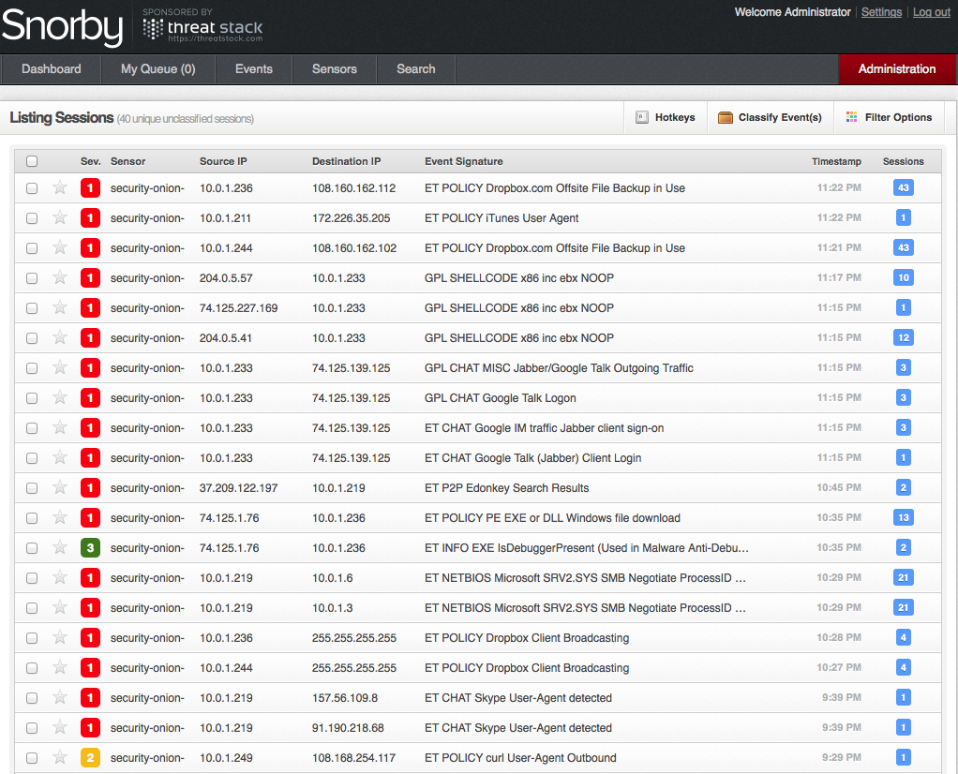Open the Administration menu
The width and height of the screenshot is (958, 774).
896,69
